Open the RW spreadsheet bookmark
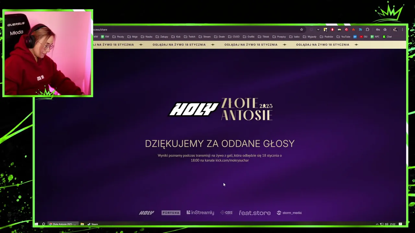This screenshot has width=415, height=233. click(105, 37)
